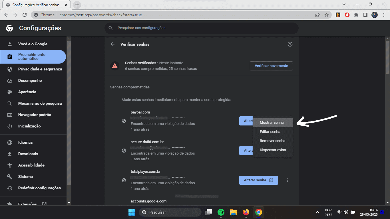
Task: Click sidebar scroll down arrow
Action: [69, 203]
